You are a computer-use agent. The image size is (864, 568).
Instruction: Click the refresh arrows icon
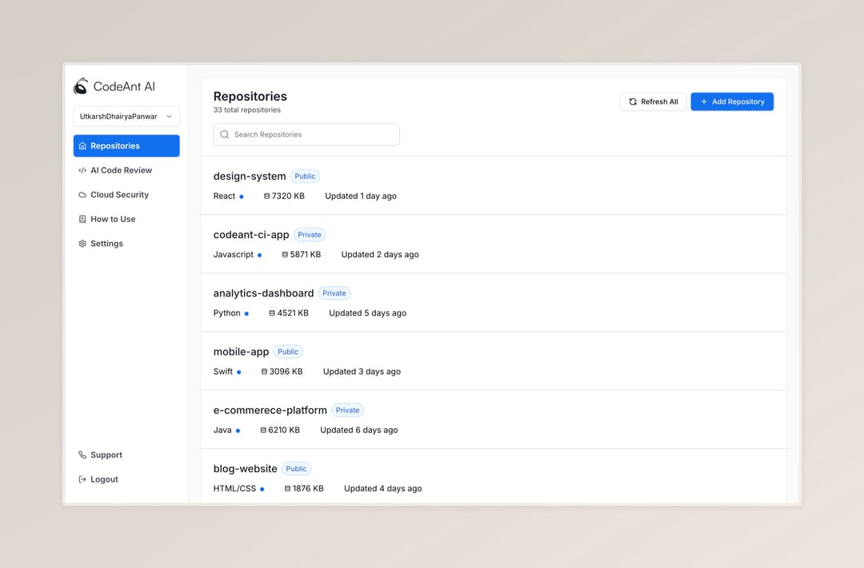tap(633, 102)
